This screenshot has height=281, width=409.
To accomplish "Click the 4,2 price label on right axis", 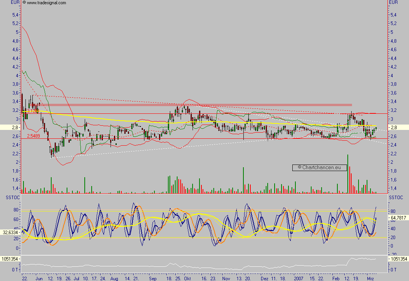I will [x=394, y=67].
